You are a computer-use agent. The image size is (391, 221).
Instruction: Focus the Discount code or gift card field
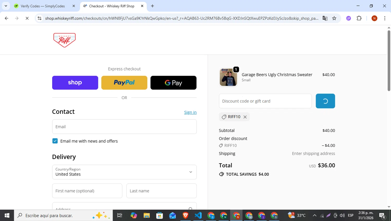[x=265, y=101]
